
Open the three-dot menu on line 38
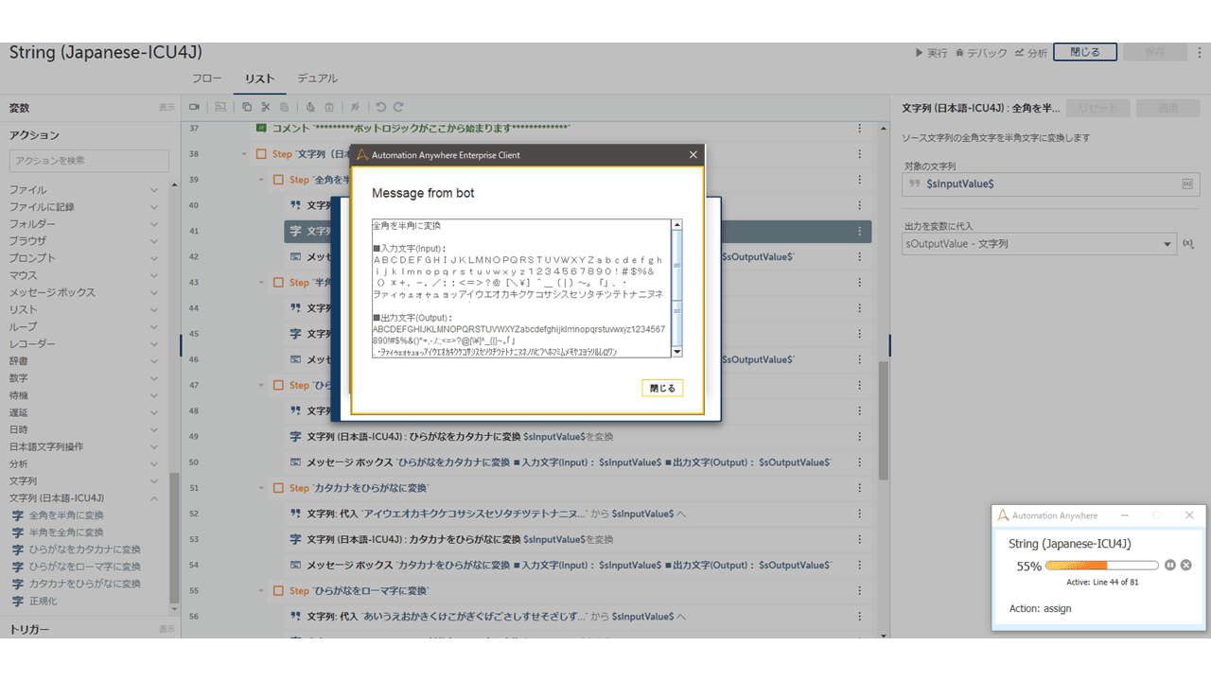pos(859,154)
